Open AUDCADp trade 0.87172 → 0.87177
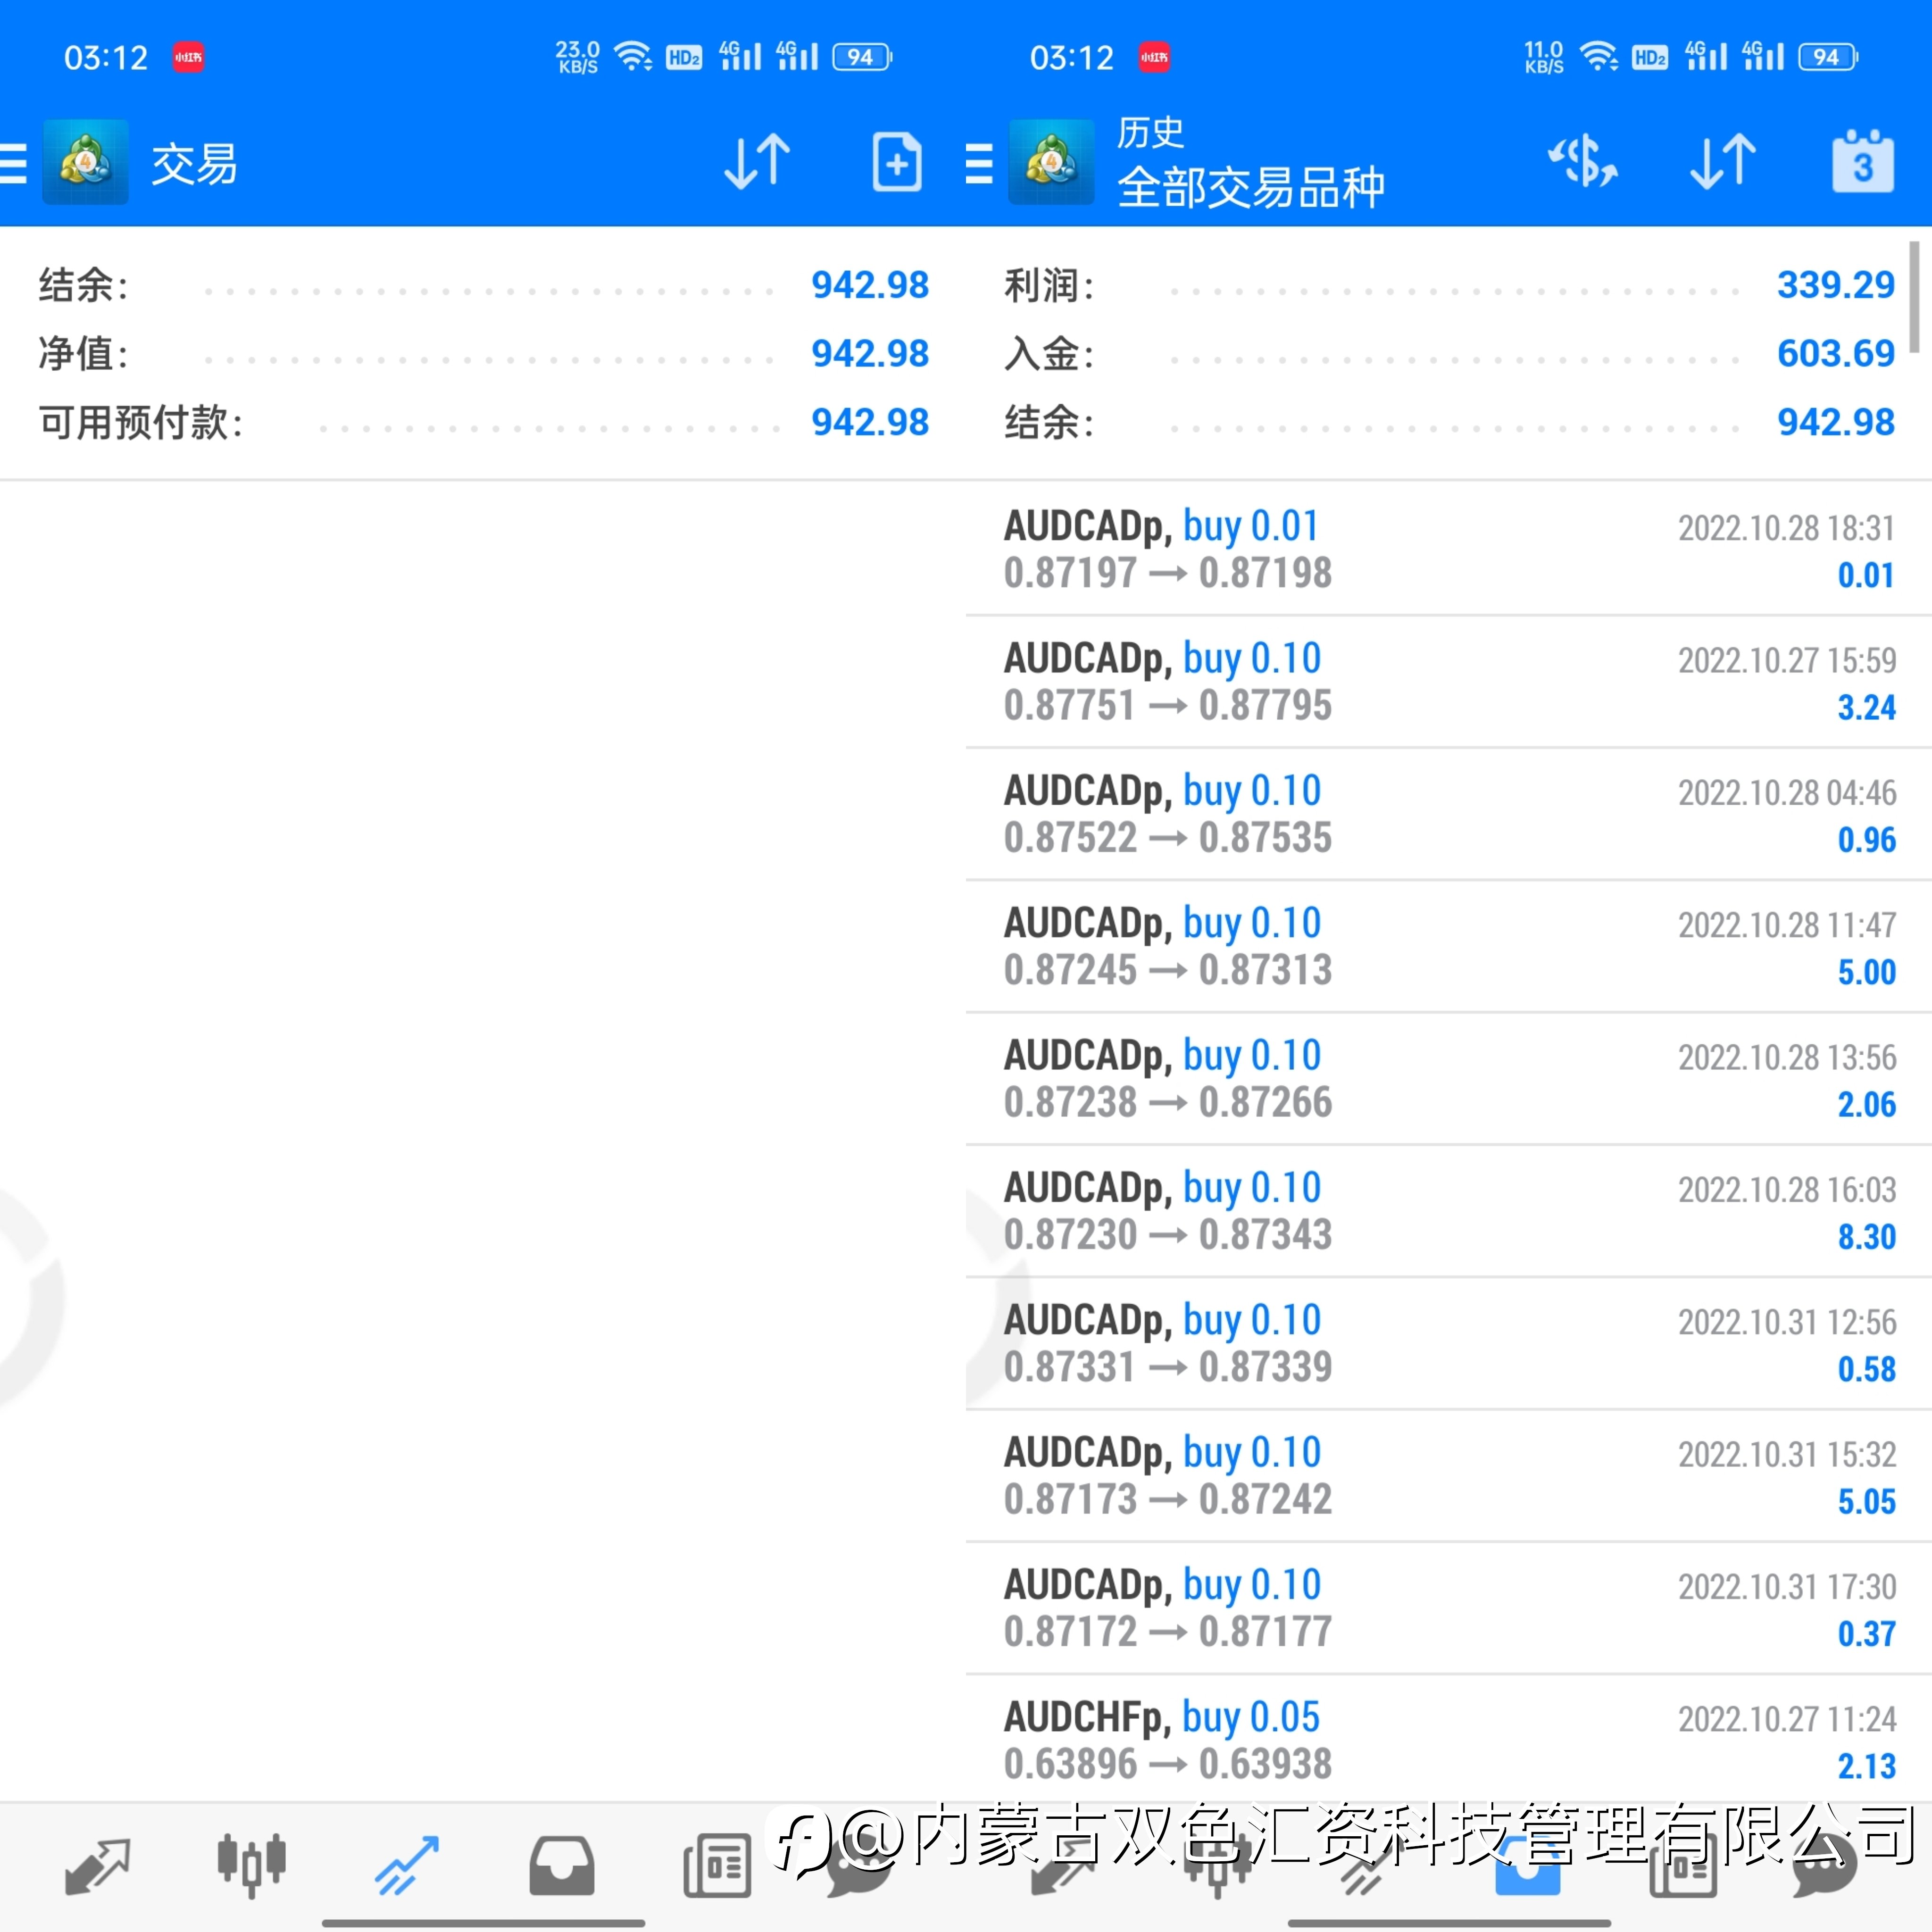 tap(1449, 1608)
